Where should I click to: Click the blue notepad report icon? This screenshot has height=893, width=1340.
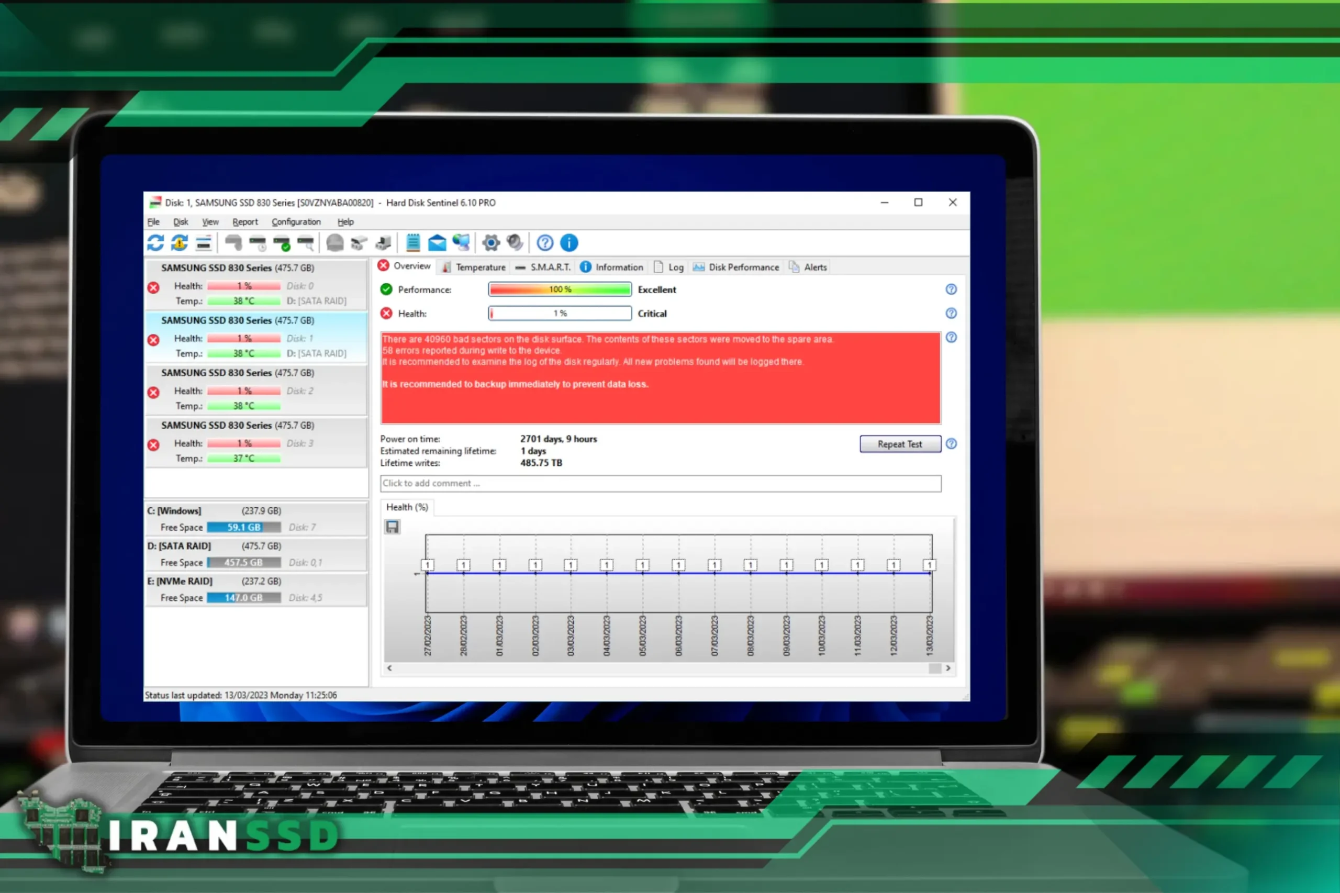tap(413, 243)
